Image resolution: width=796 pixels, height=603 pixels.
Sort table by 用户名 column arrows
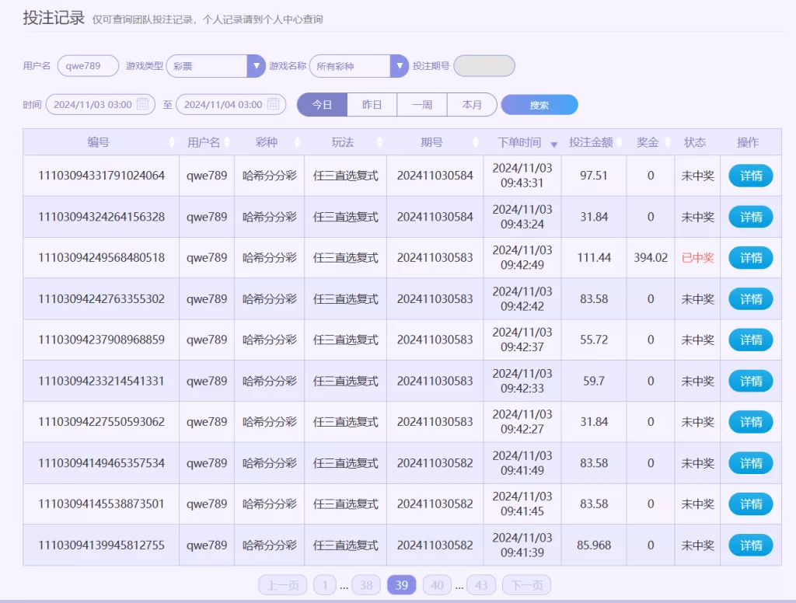point(227,143)
